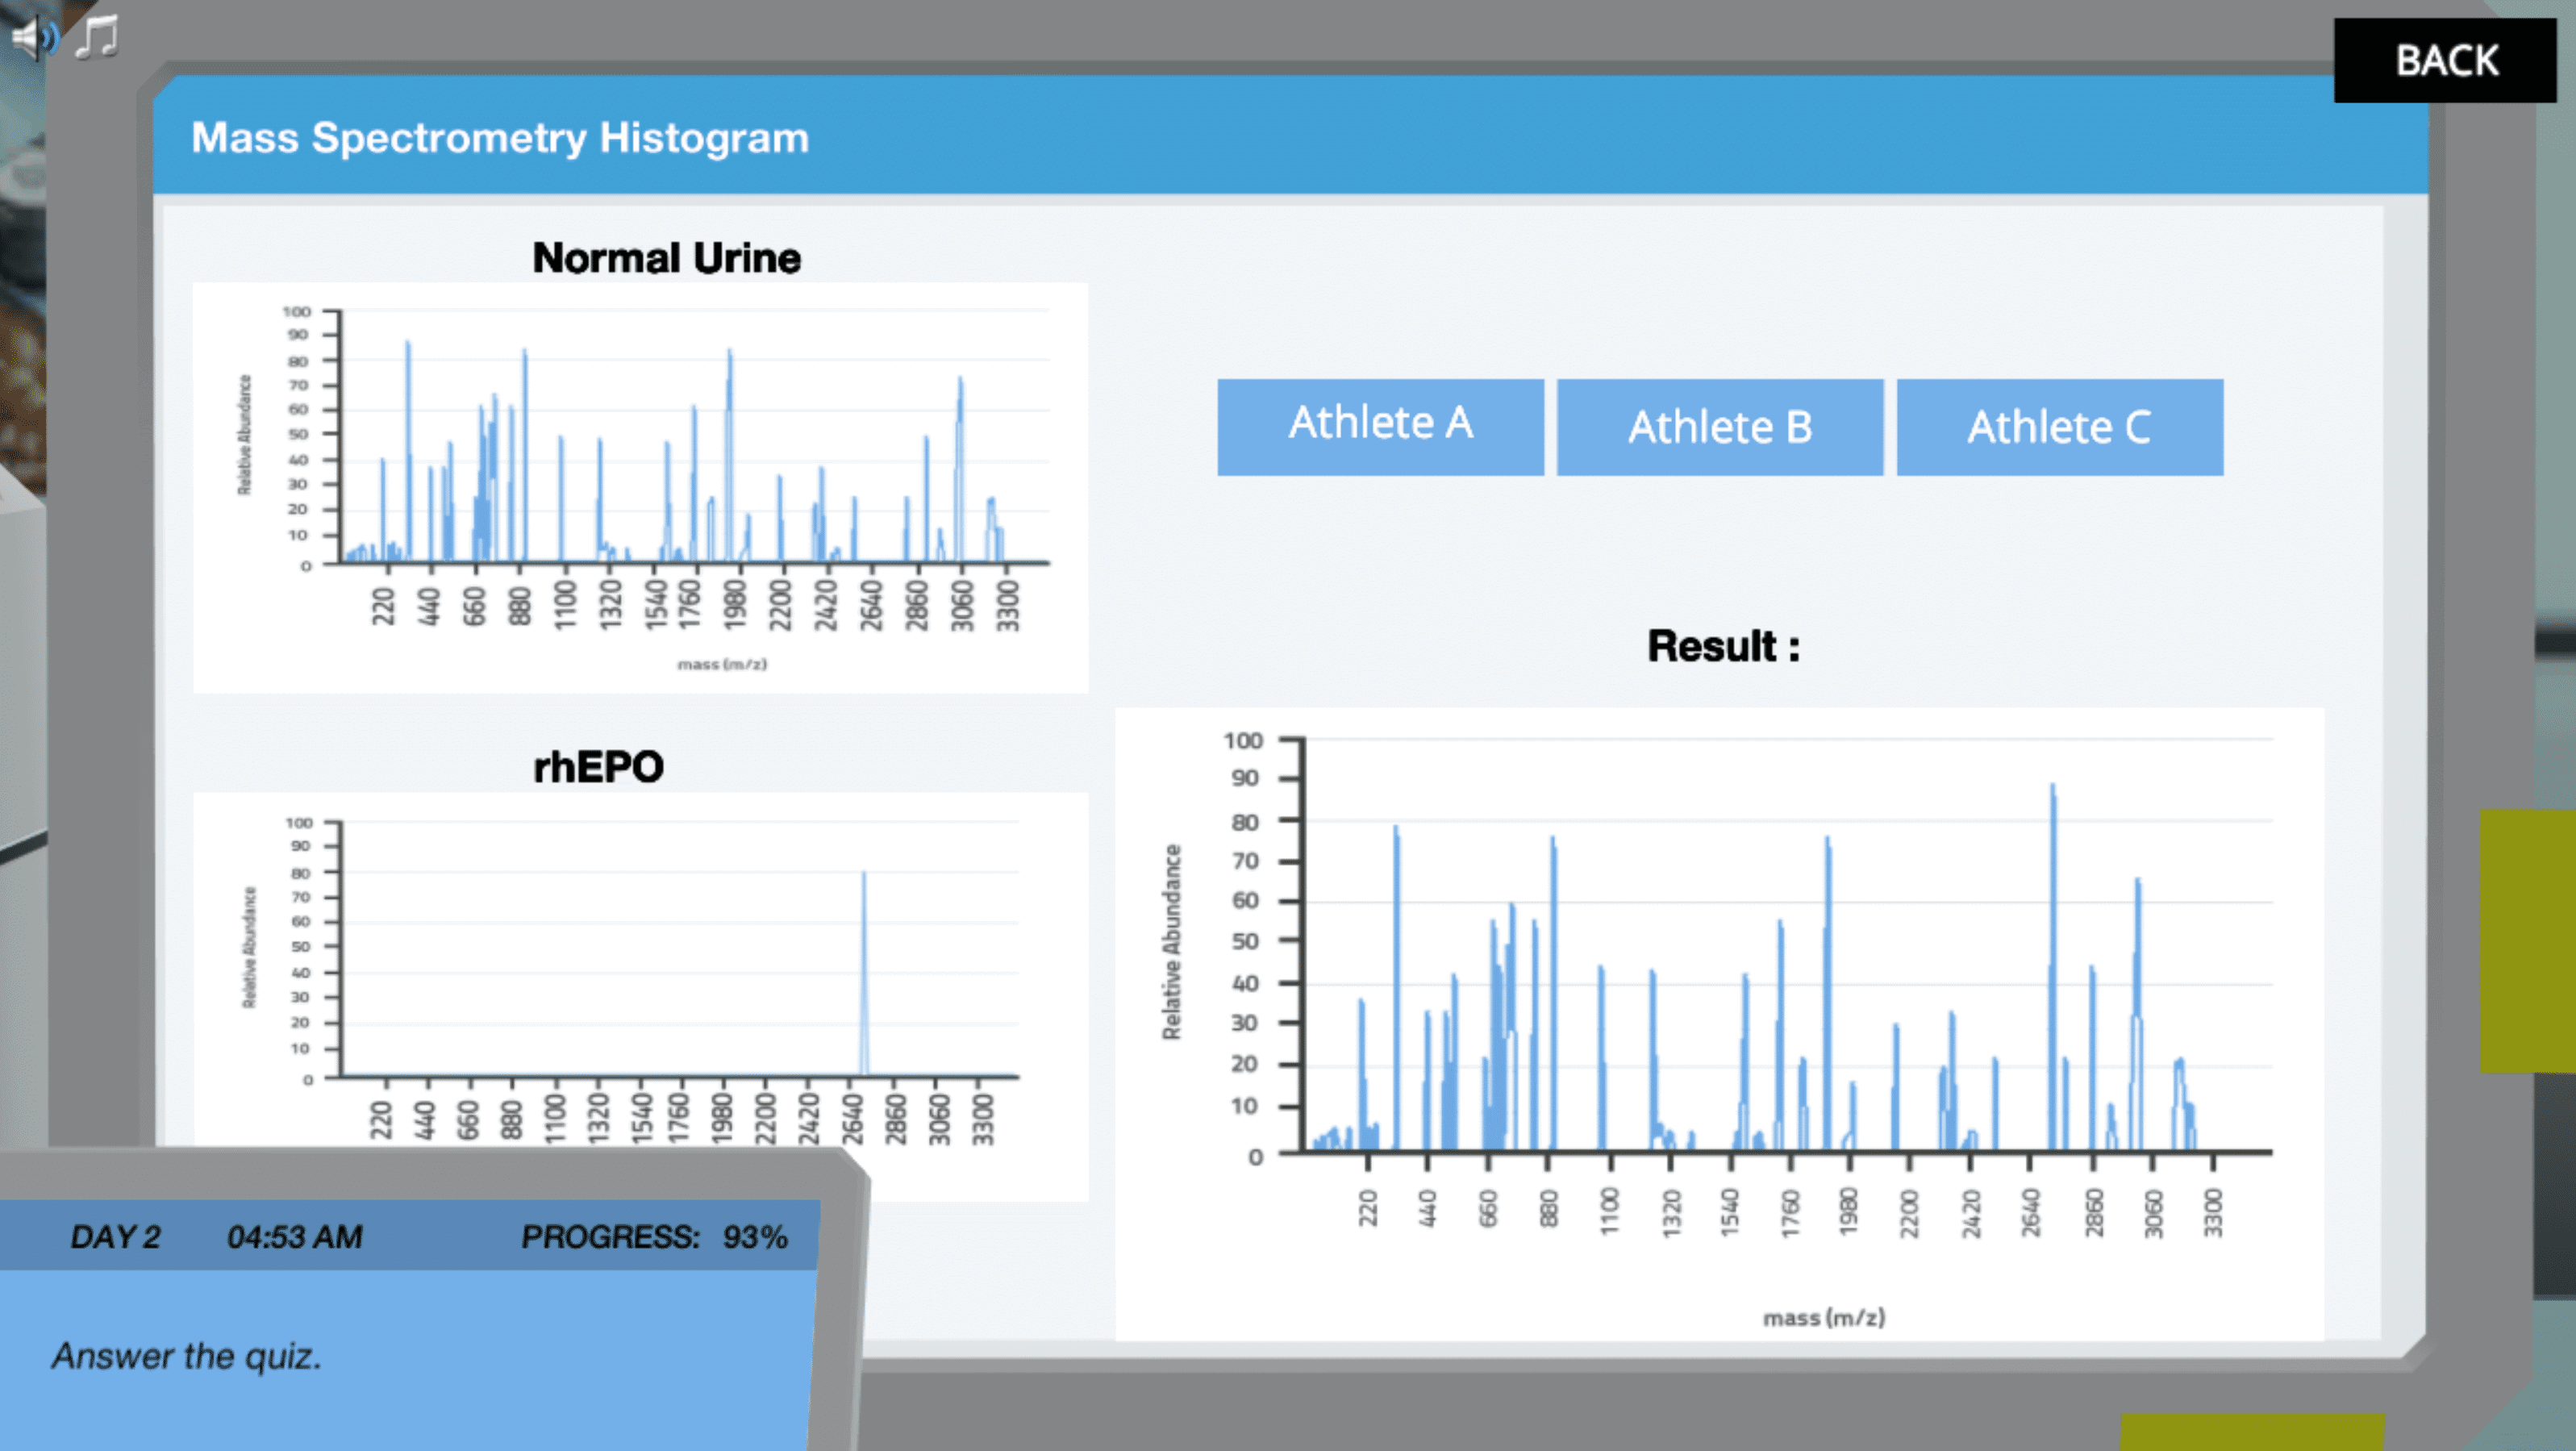Click the DAY 2 label
This screenshot has width=2576, height=1451.
coord(115,1237)
